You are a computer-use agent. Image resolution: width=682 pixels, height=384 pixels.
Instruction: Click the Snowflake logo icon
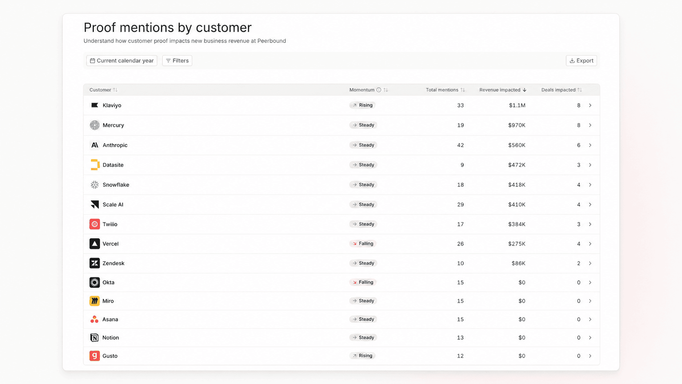95,185
